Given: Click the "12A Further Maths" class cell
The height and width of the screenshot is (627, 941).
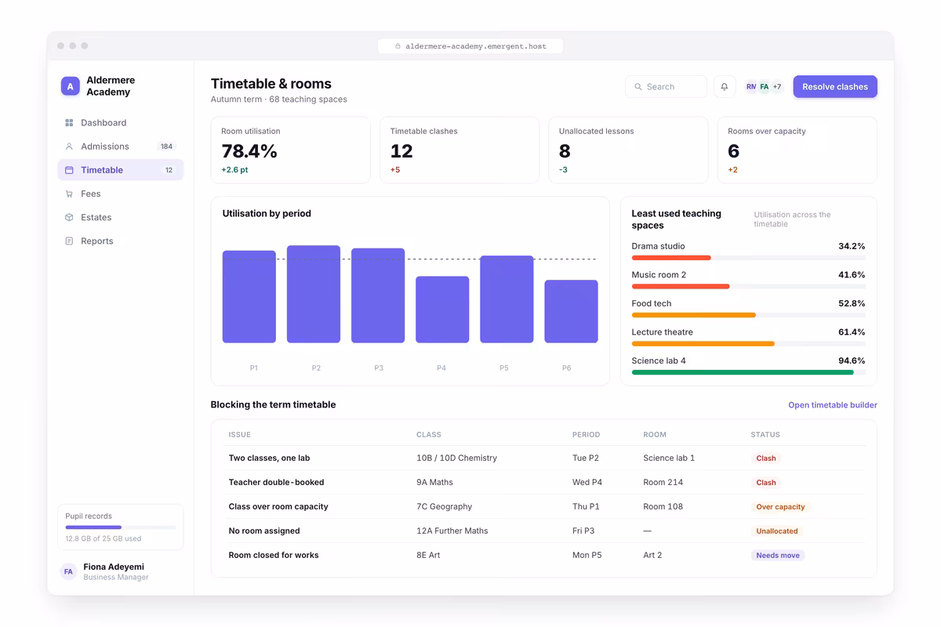Looking at the screenshot, I should click(x=452, y=531).
